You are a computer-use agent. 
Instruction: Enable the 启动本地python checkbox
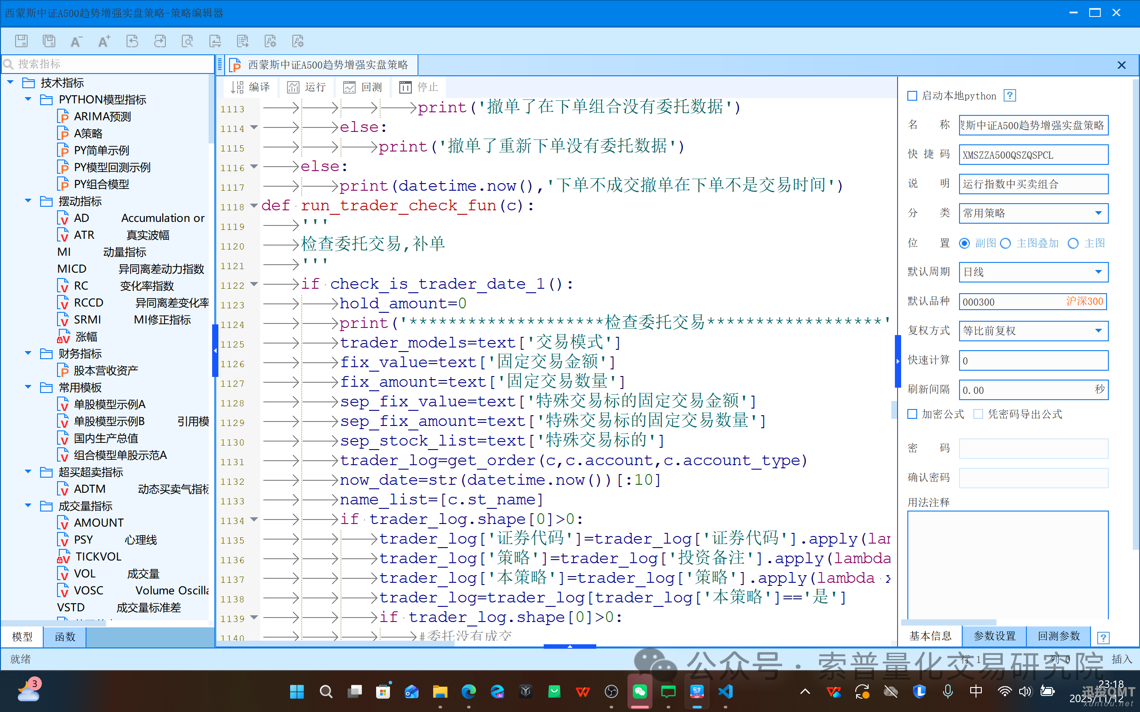tap(913, 96)
